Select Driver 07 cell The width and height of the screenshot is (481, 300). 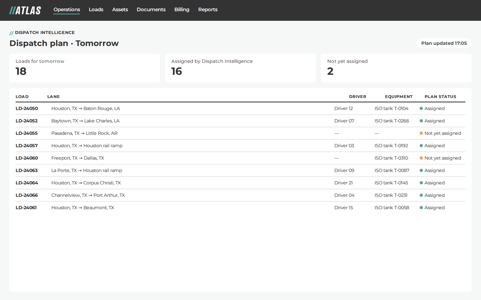(x=344, y=121)
